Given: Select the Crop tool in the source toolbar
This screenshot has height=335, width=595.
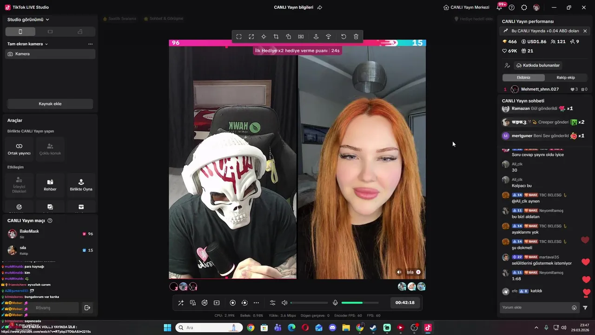Looking at the screenshot, I should (x=276, y=37).
